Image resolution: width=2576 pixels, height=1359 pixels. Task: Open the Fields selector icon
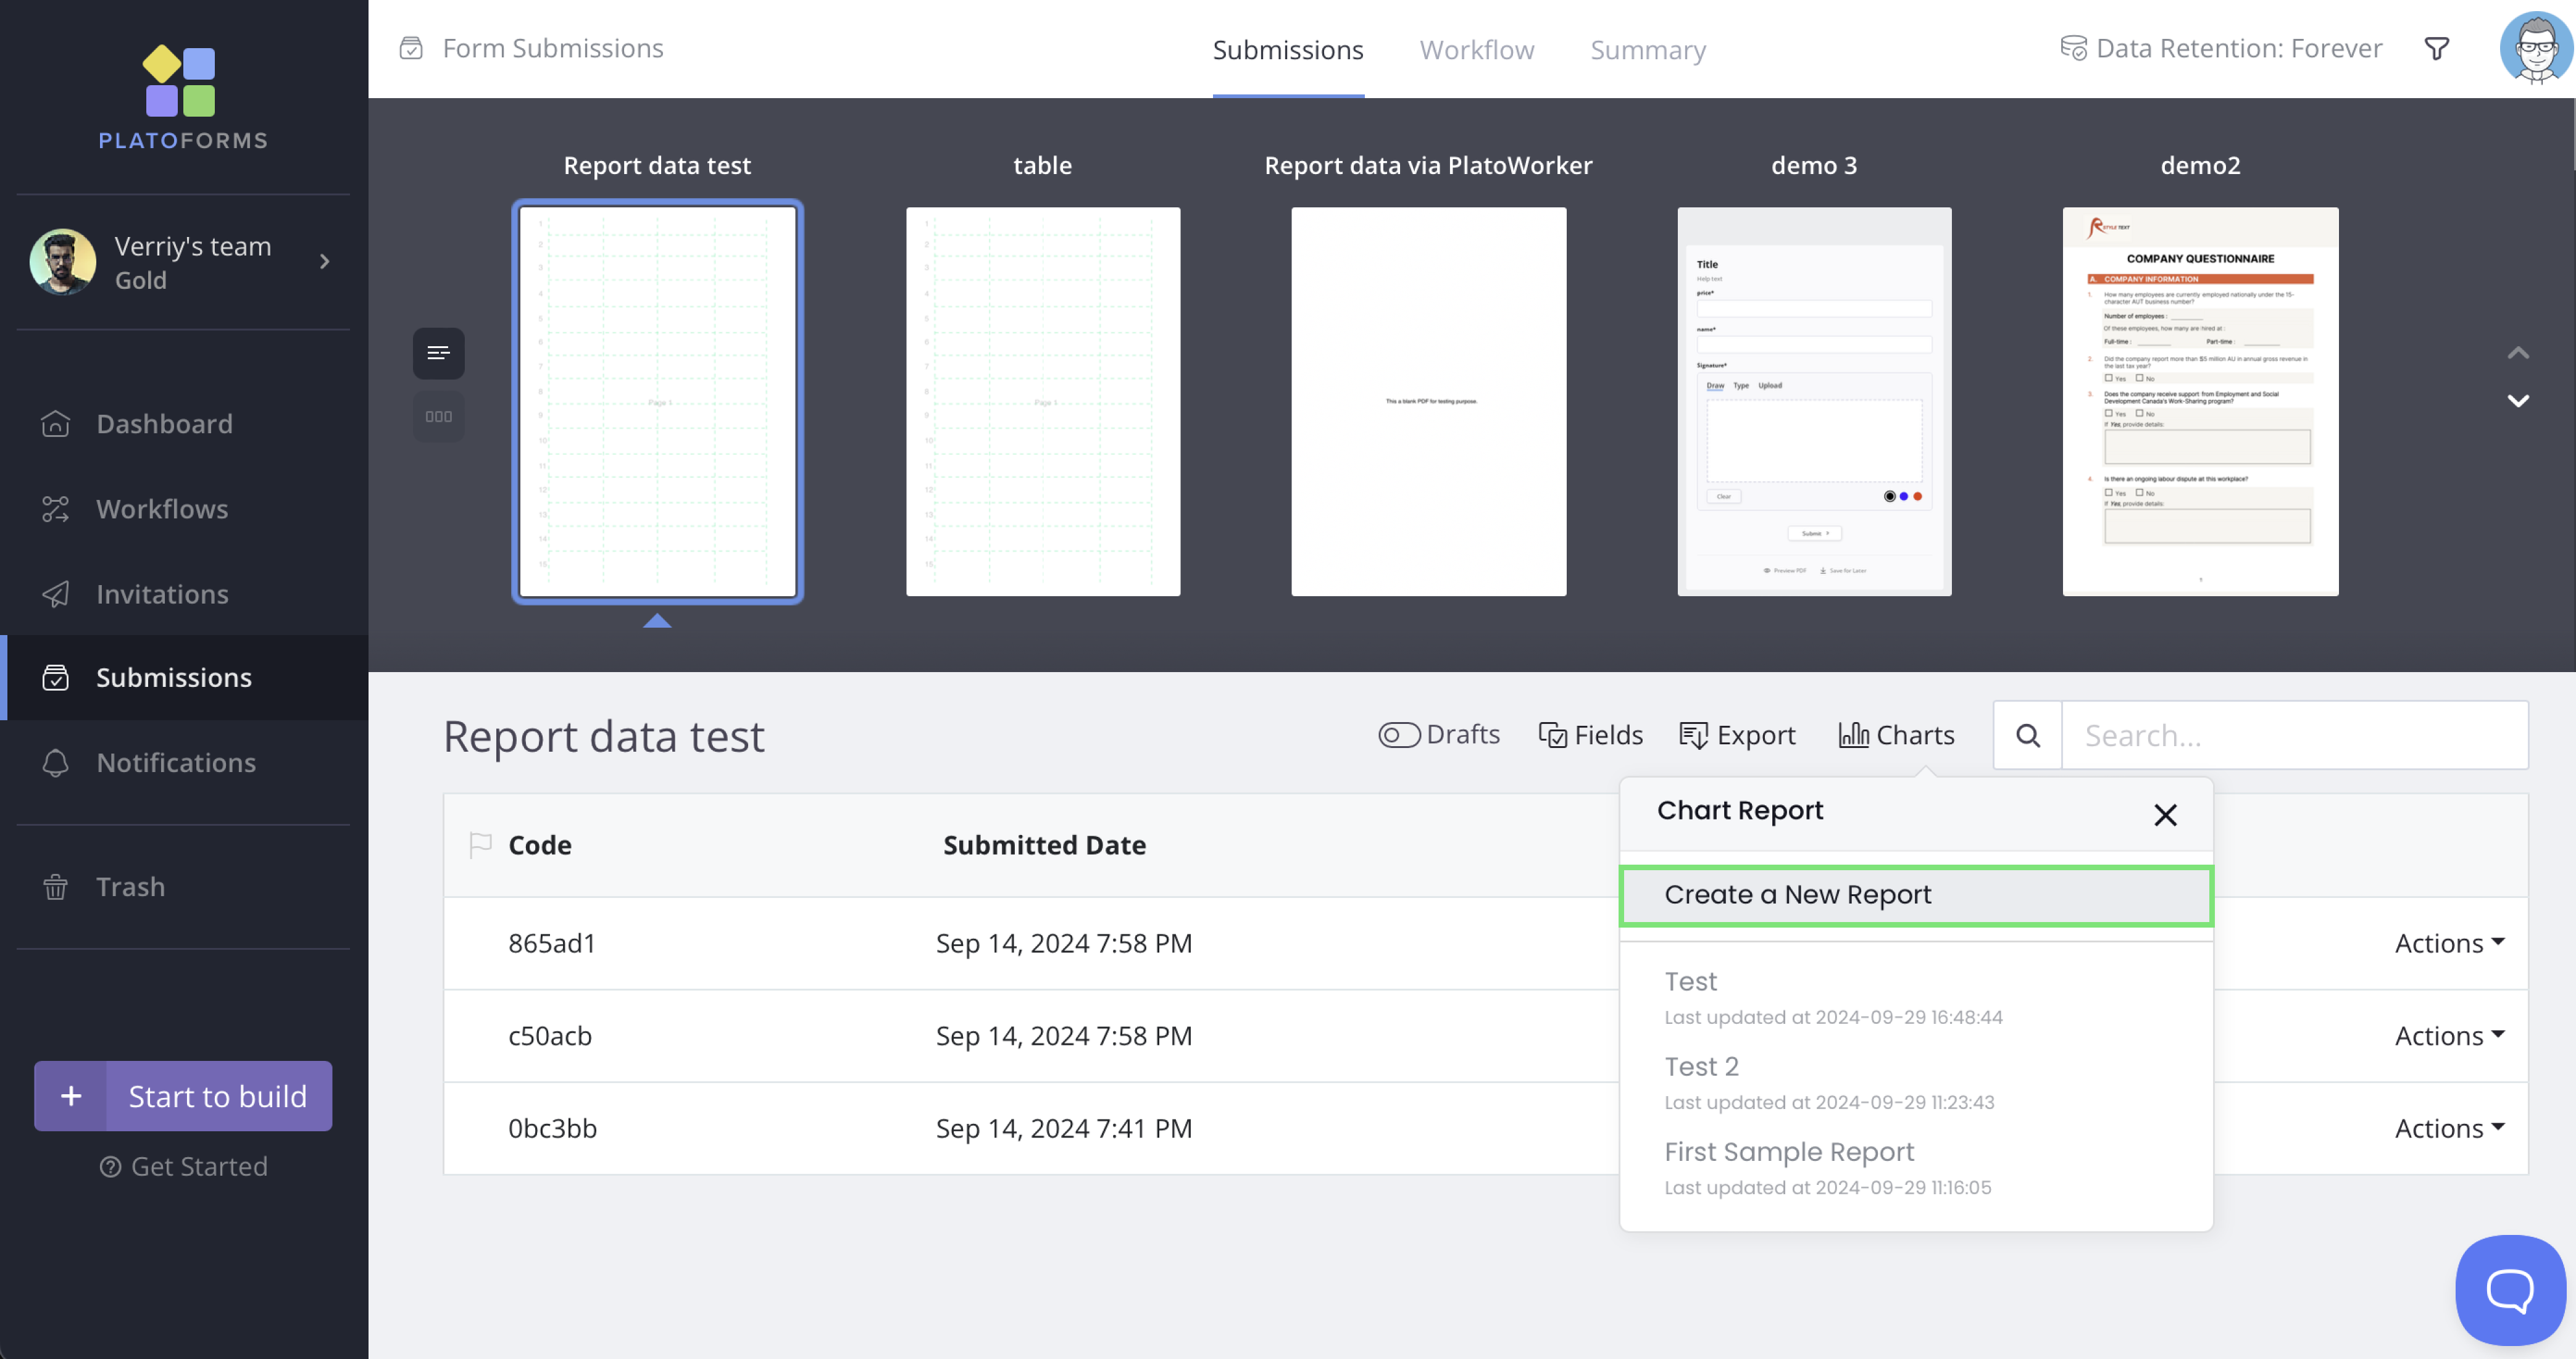1552,735
